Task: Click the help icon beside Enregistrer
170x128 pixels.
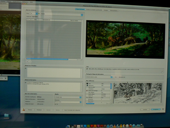Action: point(163,109)
